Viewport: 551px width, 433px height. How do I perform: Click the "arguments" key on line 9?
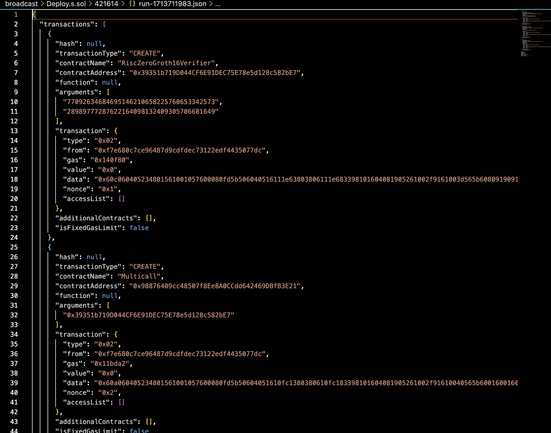click(77, 92)
